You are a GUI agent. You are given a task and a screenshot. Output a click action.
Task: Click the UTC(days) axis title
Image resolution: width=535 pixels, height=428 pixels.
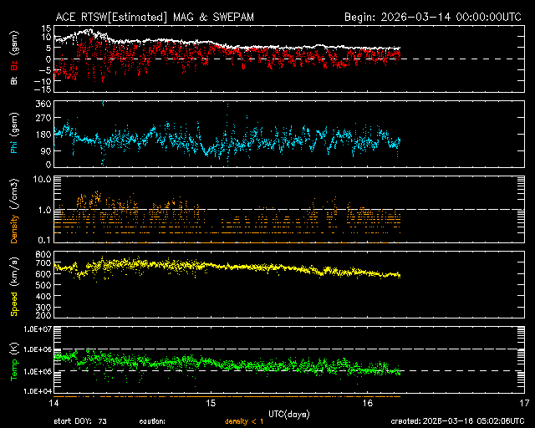click(288, 413)
